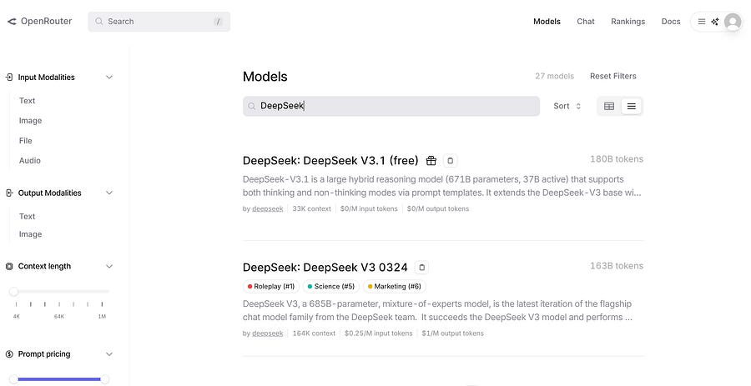Copy model ID for DeepSeek V3 0324
The height and width of the screenshot is (386, 751).
(421, 268)
